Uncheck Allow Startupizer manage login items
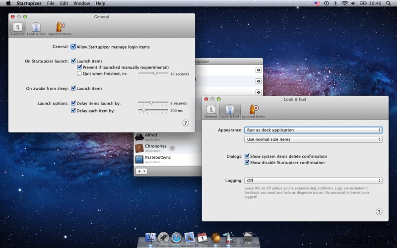 (73, 47)
